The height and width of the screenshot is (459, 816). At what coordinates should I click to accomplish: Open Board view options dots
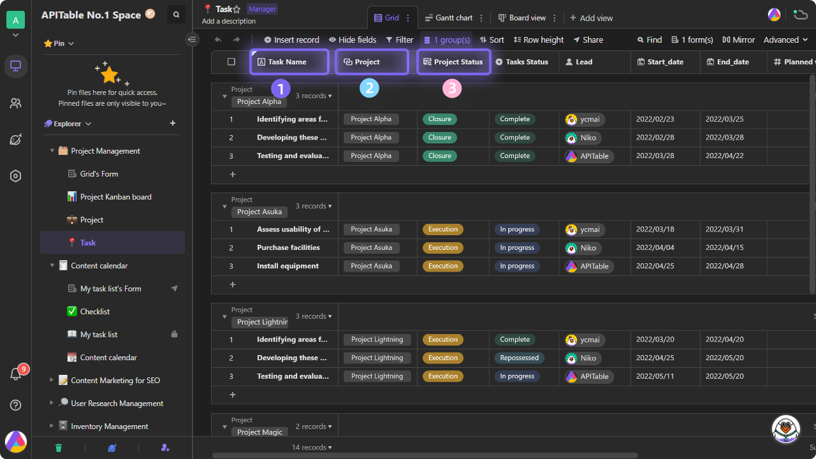pyautogui.click(x=555, y=18)
